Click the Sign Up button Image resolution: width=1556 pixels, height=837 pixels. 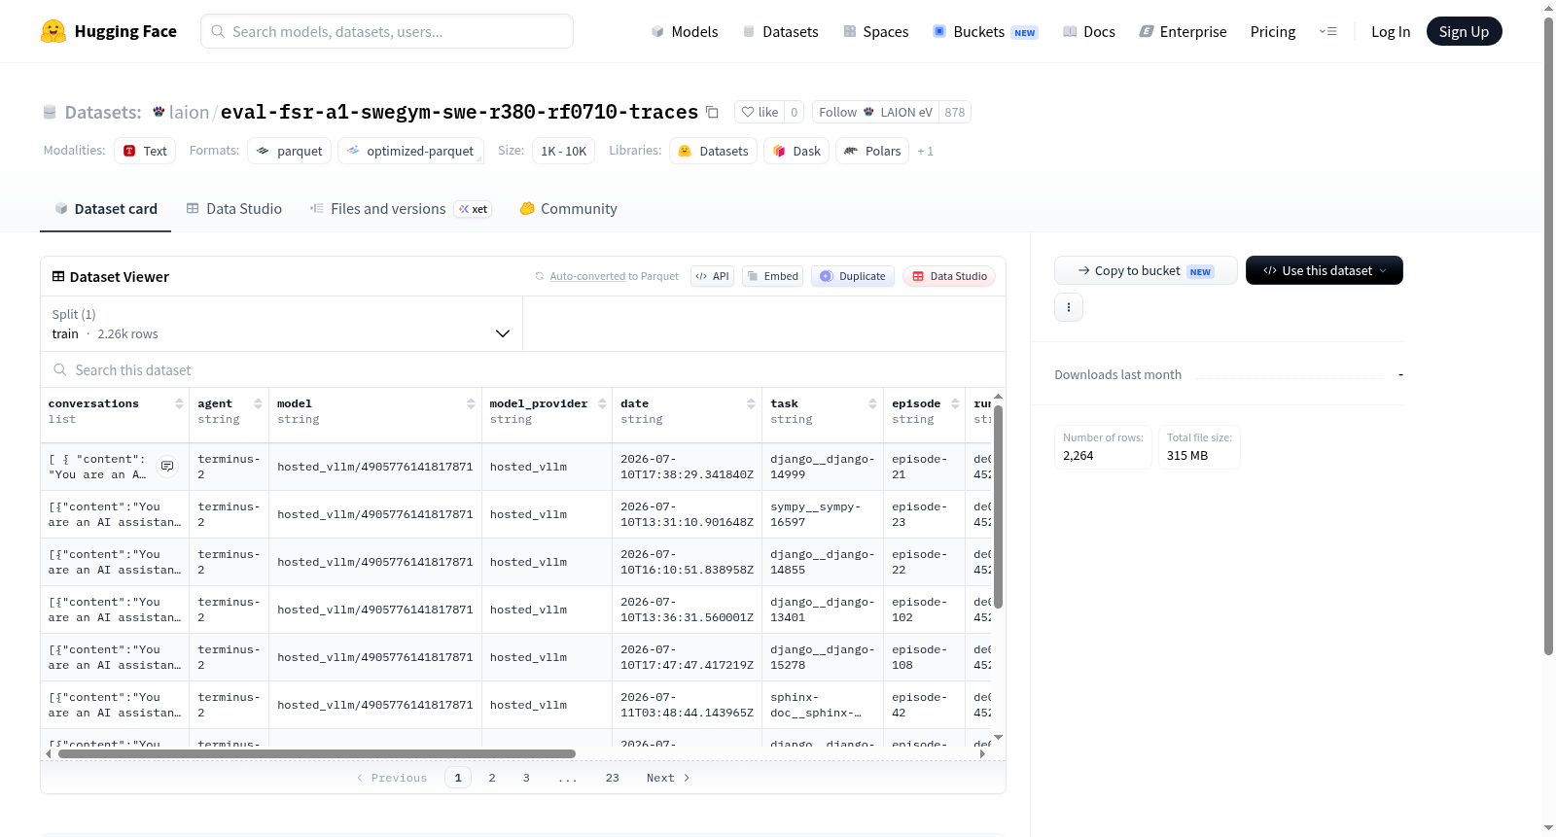point(1464,31)
